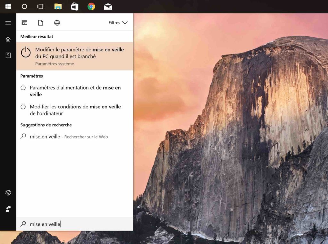Launch File Explorer from the taskbar
Image resolution: width=328 pixels, height=244 pixels.
(58, 6)
